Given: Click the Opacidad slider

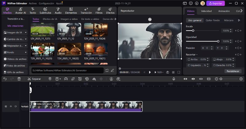Looking at the screenshot, I should click(202, 41).
